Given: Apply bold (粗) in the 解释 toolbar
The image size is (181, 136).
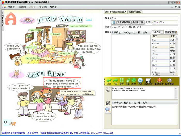Looking at the screenshot, I should click(x=139, y=32).
